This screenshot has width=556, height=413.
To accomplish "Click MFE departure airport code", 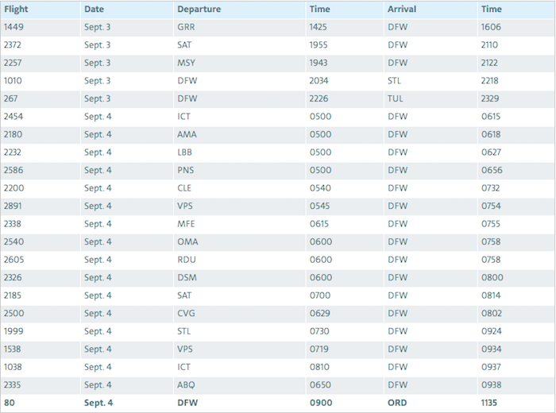I will [186, 224].
